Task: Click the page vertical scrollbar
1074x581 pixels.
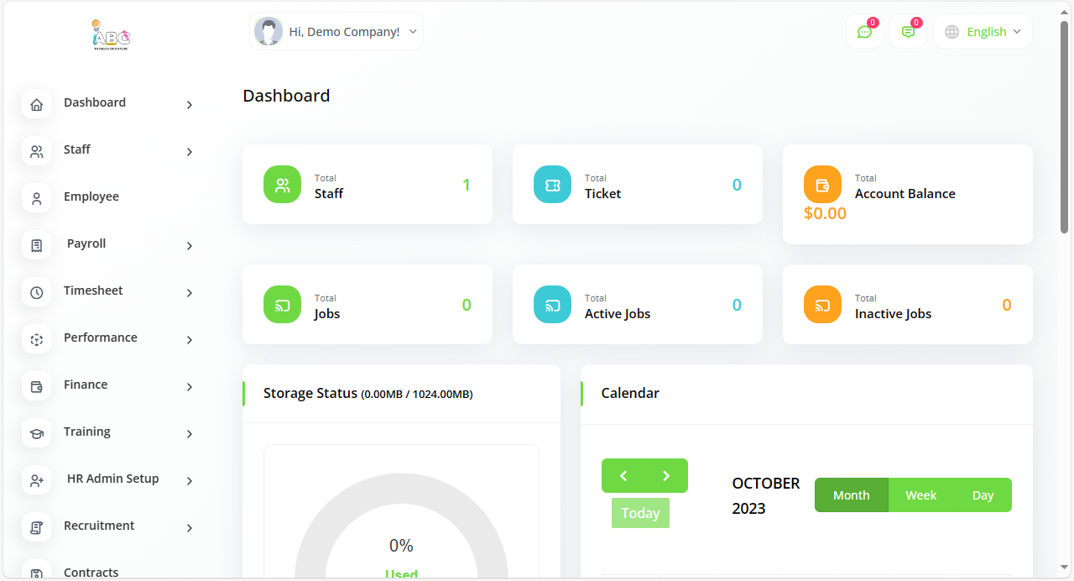Action: pyautogui.click(x=1065, y=126)
